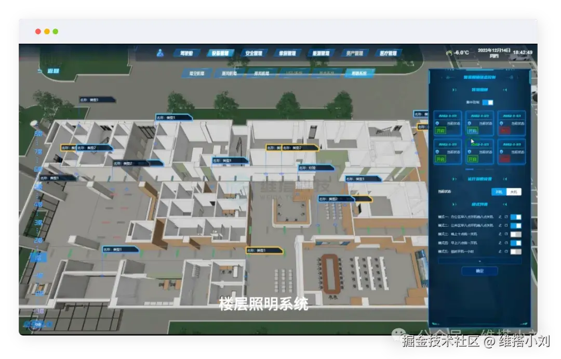Click the 确定 confirm button
Screen dimensions: 561x359
(479, 271)
